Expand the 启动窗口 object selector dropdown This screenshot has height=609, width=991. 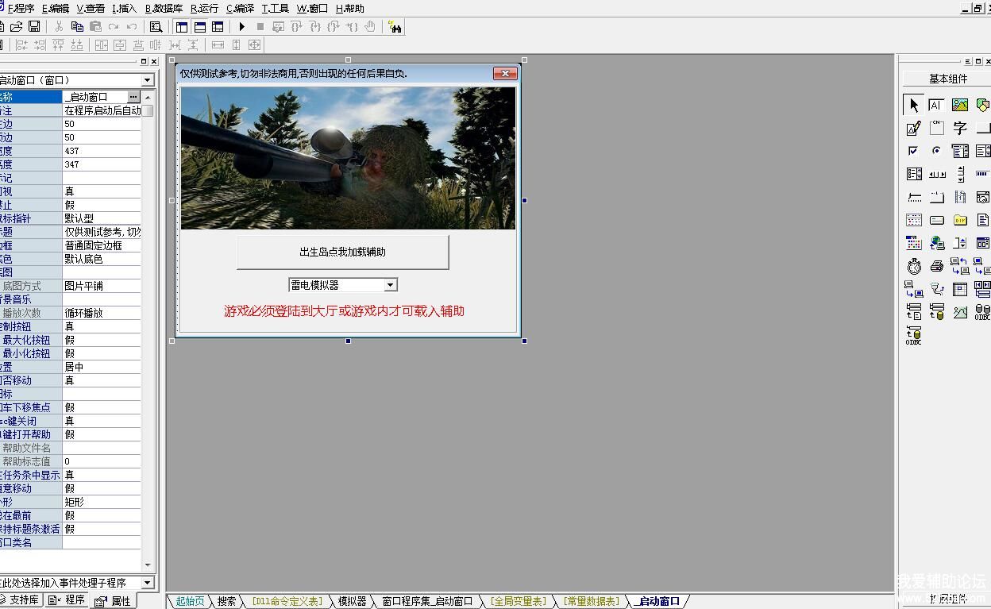(148, 80)
